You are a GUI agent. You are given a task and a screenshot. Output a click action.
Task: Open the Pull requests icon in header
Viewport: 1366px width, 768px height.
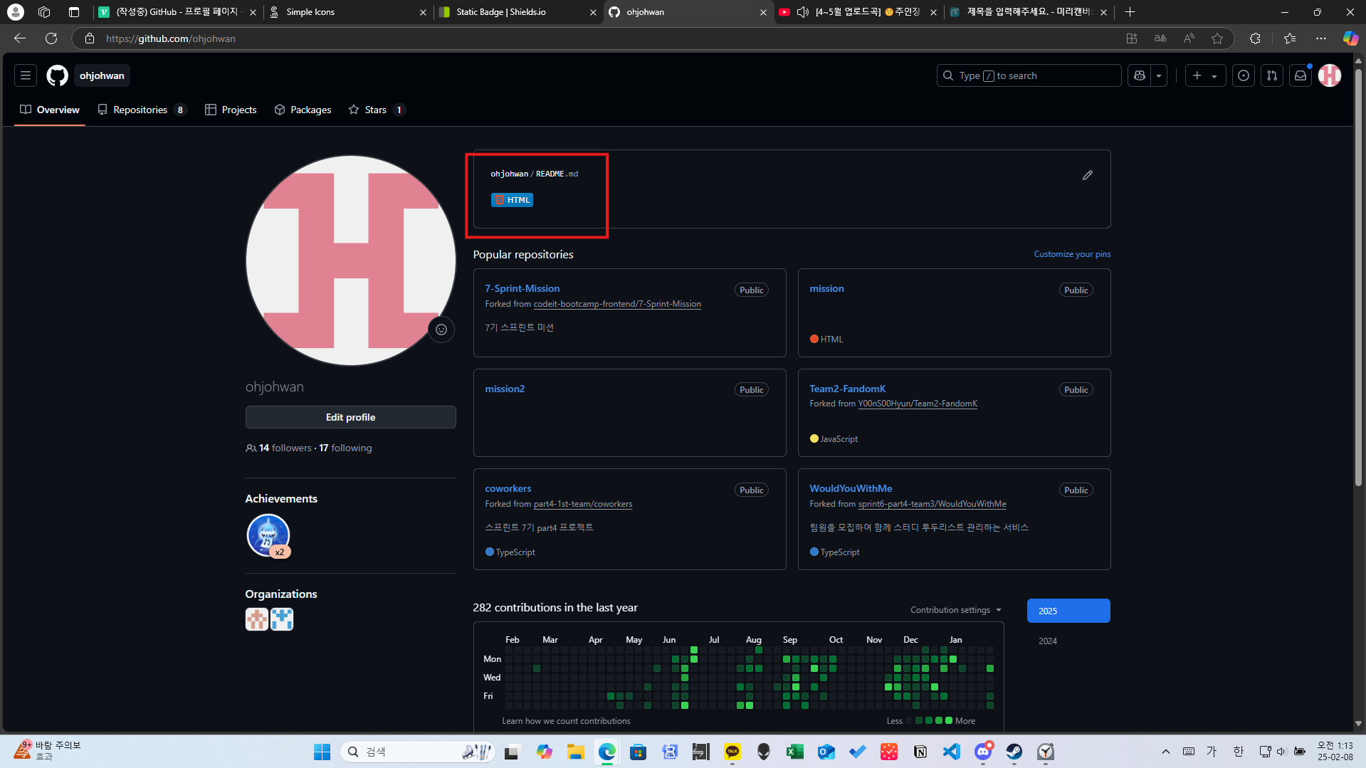pos(1272,75)
